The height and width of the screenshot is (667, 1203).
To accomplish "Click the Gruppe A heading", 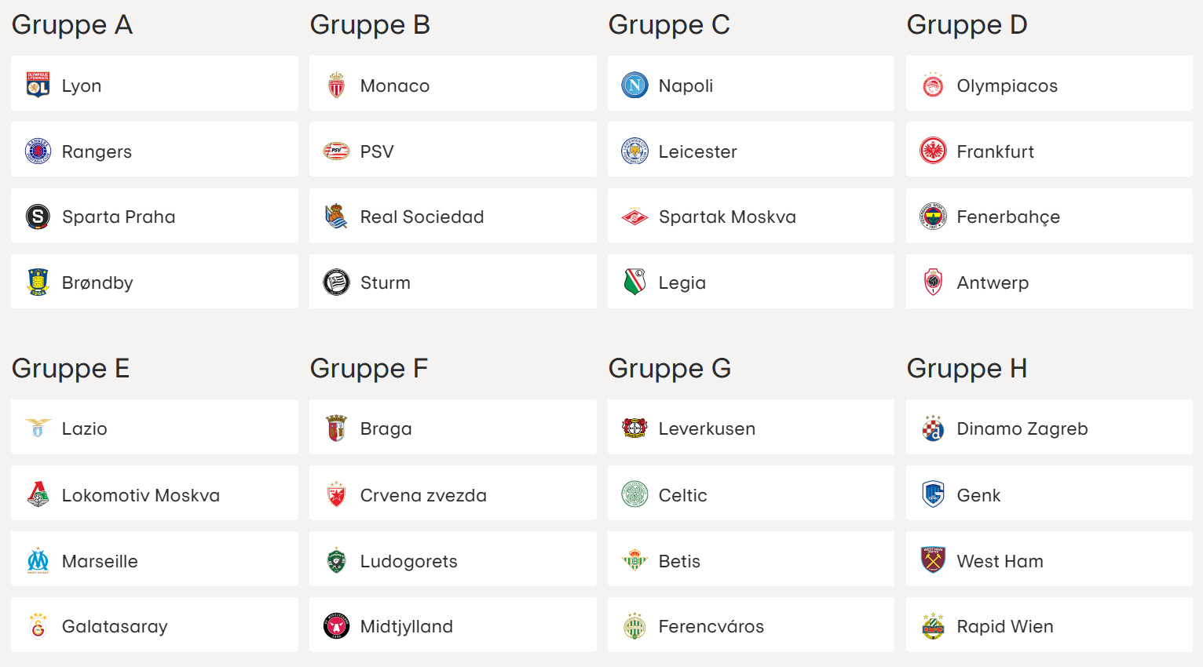I will pyautogui.click(x=72, y=25).
